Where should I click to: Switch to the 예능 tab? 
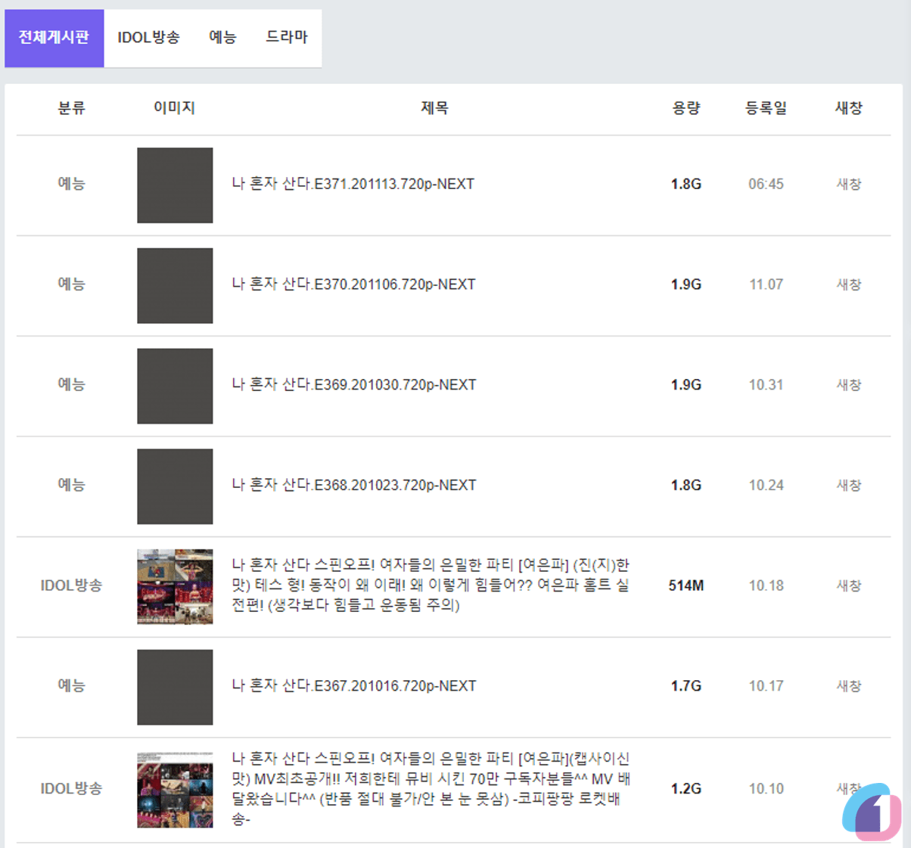click(222, 38)
